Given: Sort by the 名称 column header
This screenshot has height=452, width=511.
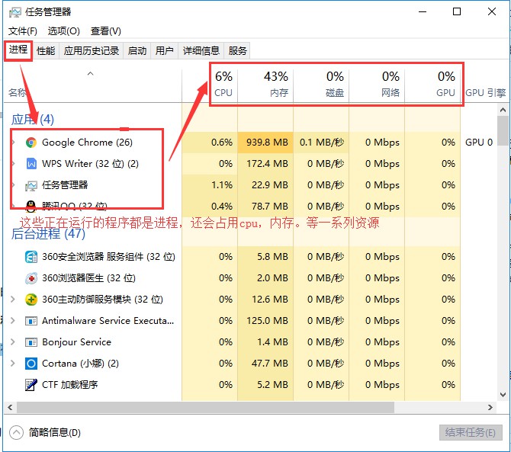Looking at the screenshot, I should pos(92,85).
